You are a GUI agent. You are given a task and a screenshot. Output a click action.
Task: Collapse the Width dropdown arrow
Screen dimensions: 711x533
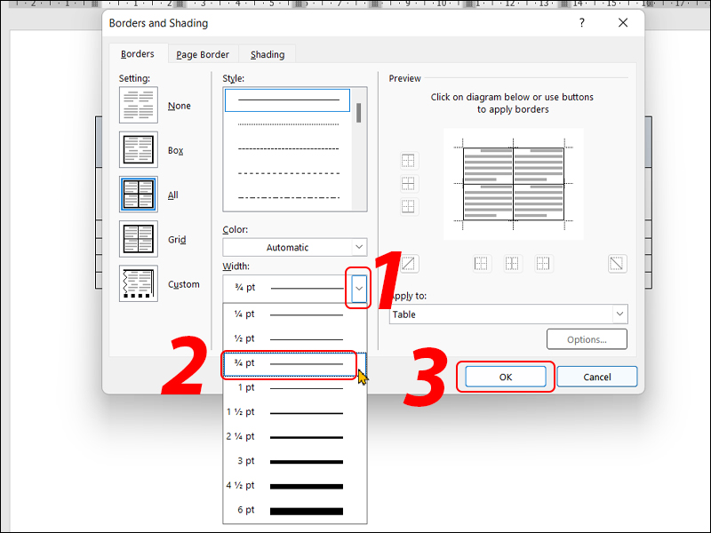click(358, 288)
